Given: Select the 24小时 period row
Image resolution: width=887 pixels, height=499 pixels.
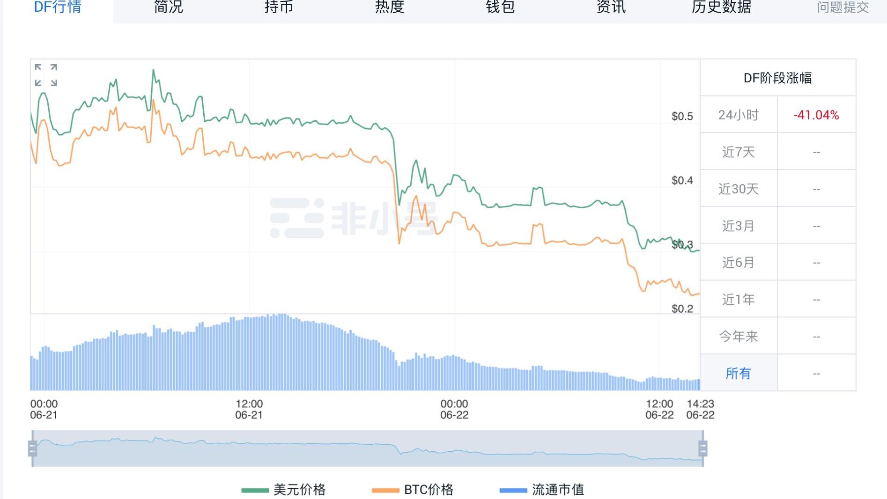Looking at the screenshot, I should point(739,115).
